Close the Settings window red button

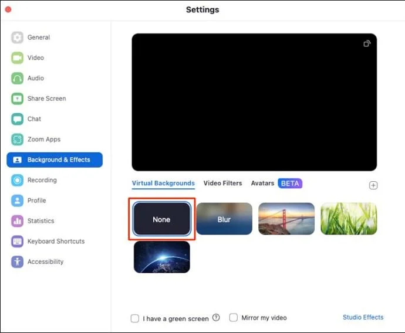(x=8, y=9)
